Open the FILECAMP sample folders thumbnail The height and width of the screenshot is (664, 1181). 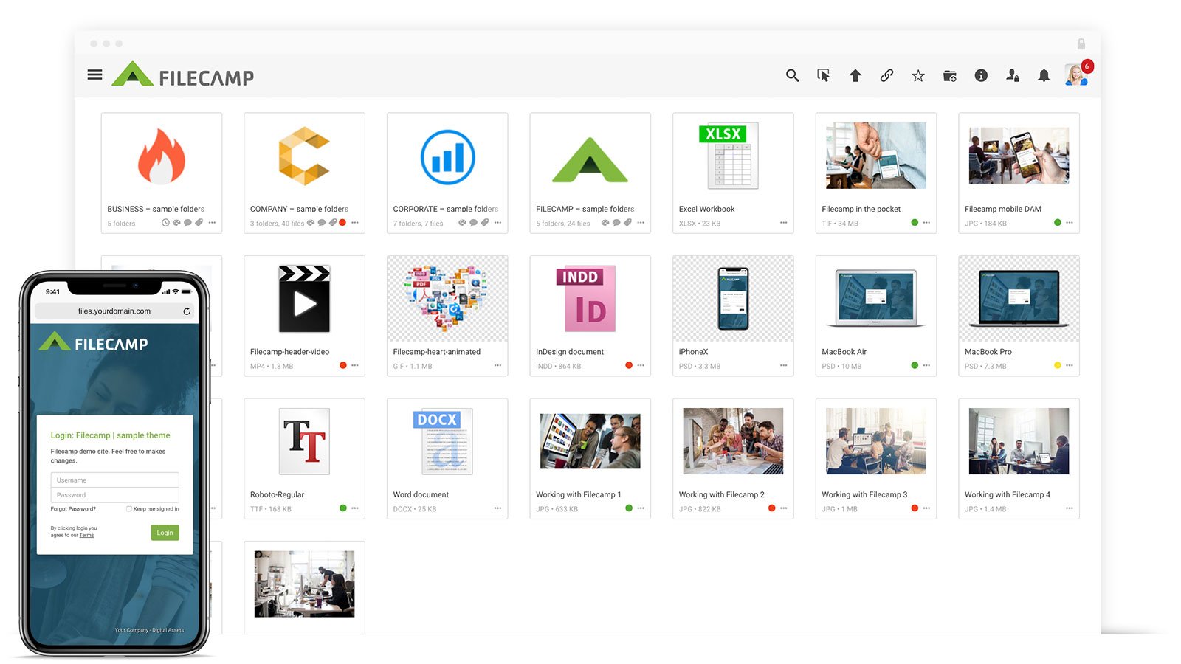point(589,159)
